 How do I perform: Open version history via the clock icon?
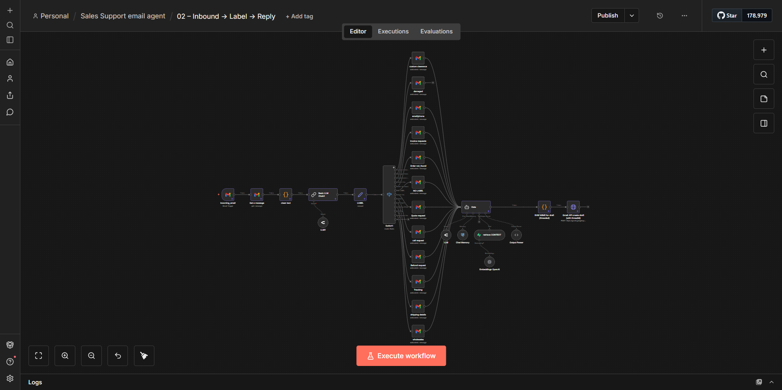pos(660,15)
